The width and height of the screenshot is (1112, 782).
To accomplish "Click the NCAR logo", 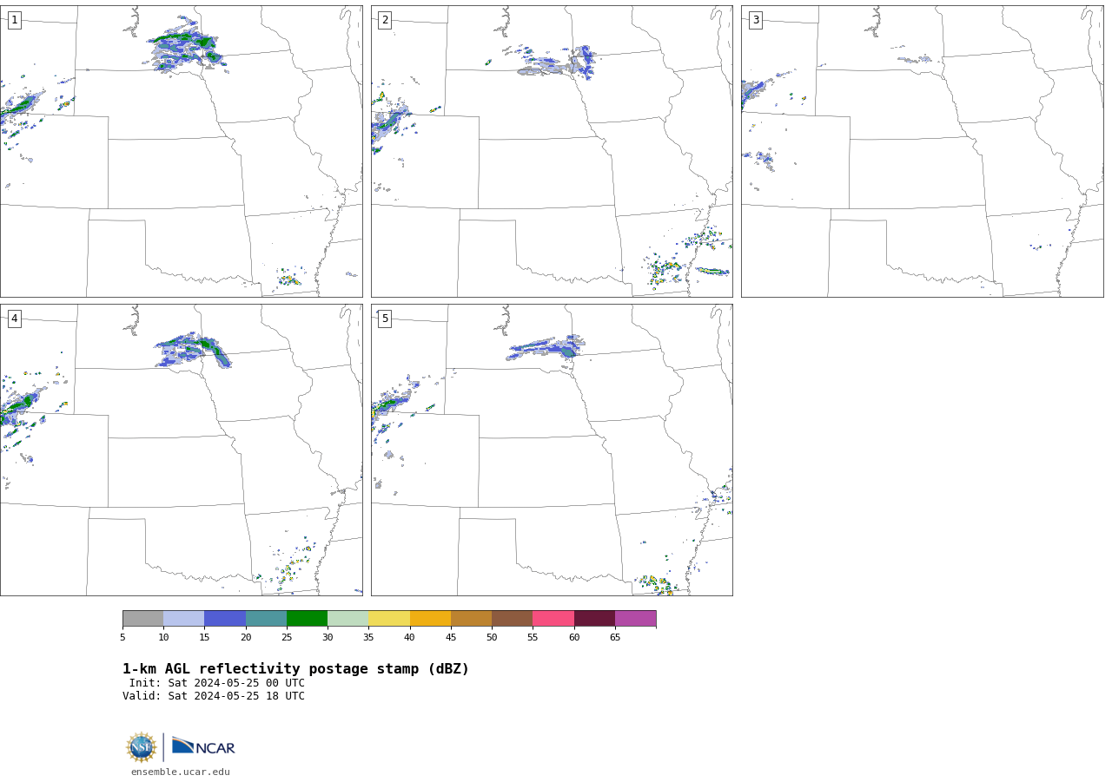I will pyautogui.click(x=203, y=746).
